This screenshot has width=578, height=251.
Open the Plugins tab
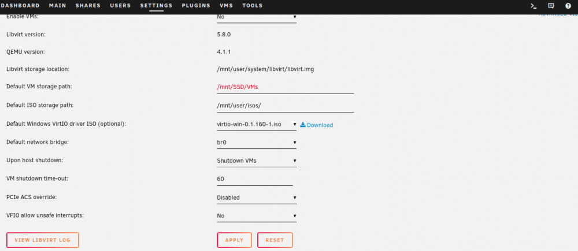coord(196,6)
